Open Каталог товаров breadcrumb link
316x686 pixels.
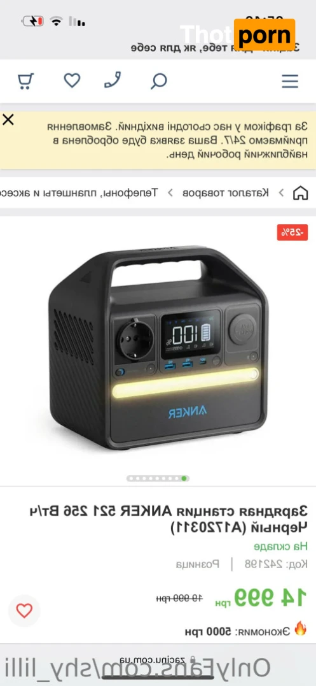[x=225, y=192]
